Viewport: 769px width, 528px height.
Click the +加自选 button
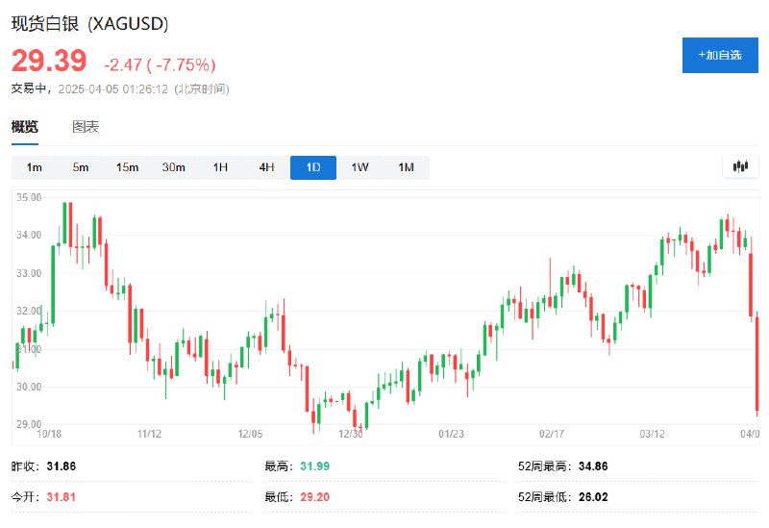click(x=720, y=55)
